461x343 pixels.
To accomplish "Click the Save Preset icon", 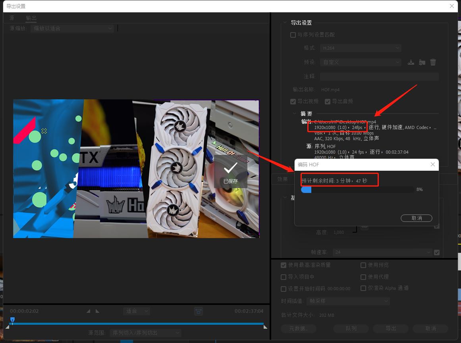I will (x=411, y=62).
